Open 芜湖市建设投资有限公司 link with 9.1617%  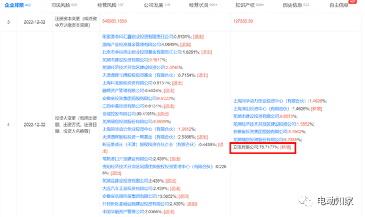125,60
